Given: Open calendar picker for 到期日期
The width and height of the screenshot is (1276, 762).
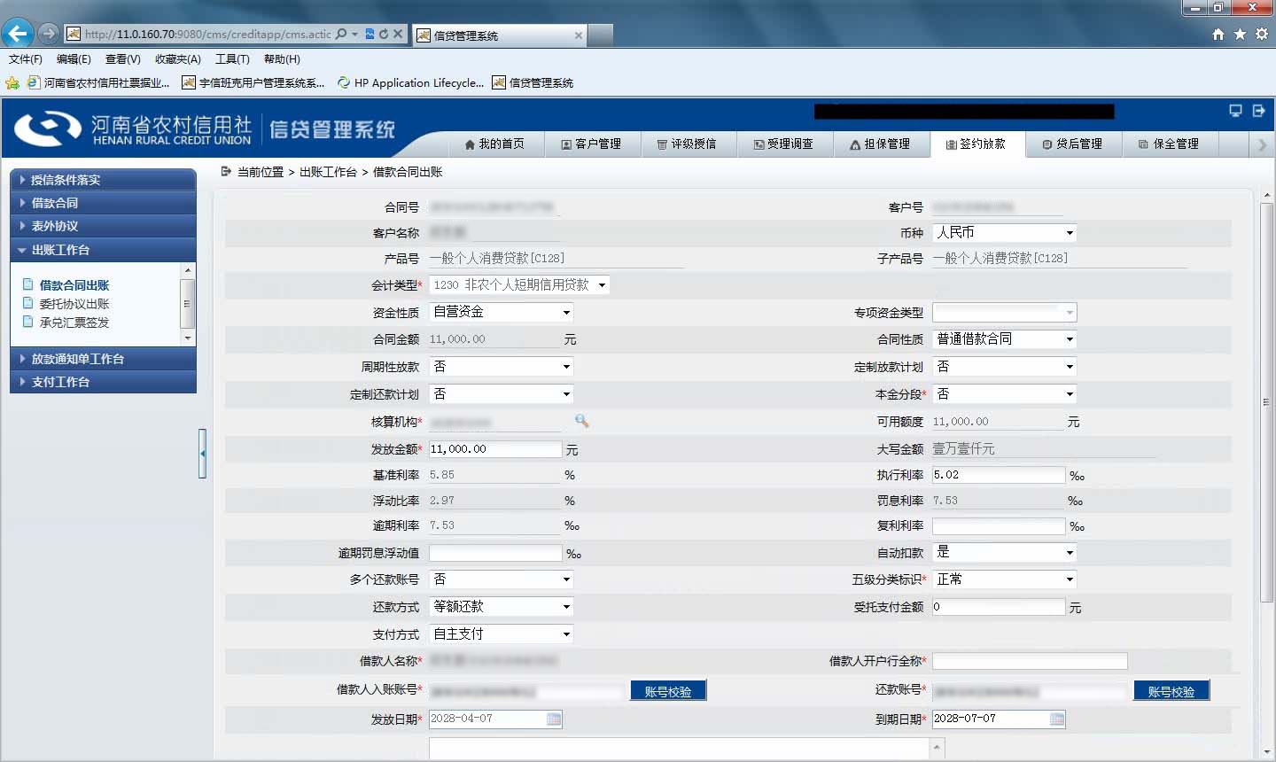Looking at the screenshot, I should pyautogui.click(x=1057, y=719).
